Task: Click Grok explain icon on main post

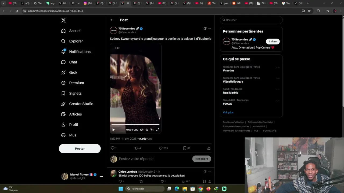Action: pyautogui.click(x=205, y=29)
